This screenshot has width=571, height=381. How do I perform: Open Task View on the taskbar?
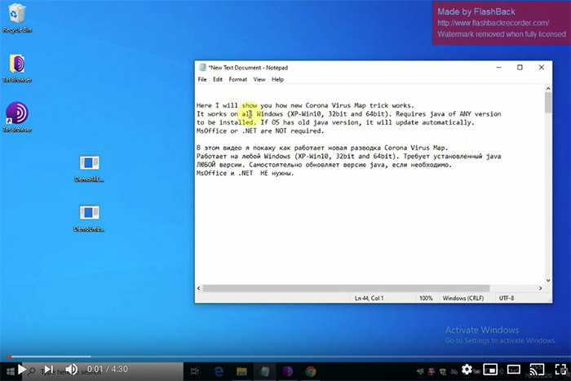(x=195, y=371)
